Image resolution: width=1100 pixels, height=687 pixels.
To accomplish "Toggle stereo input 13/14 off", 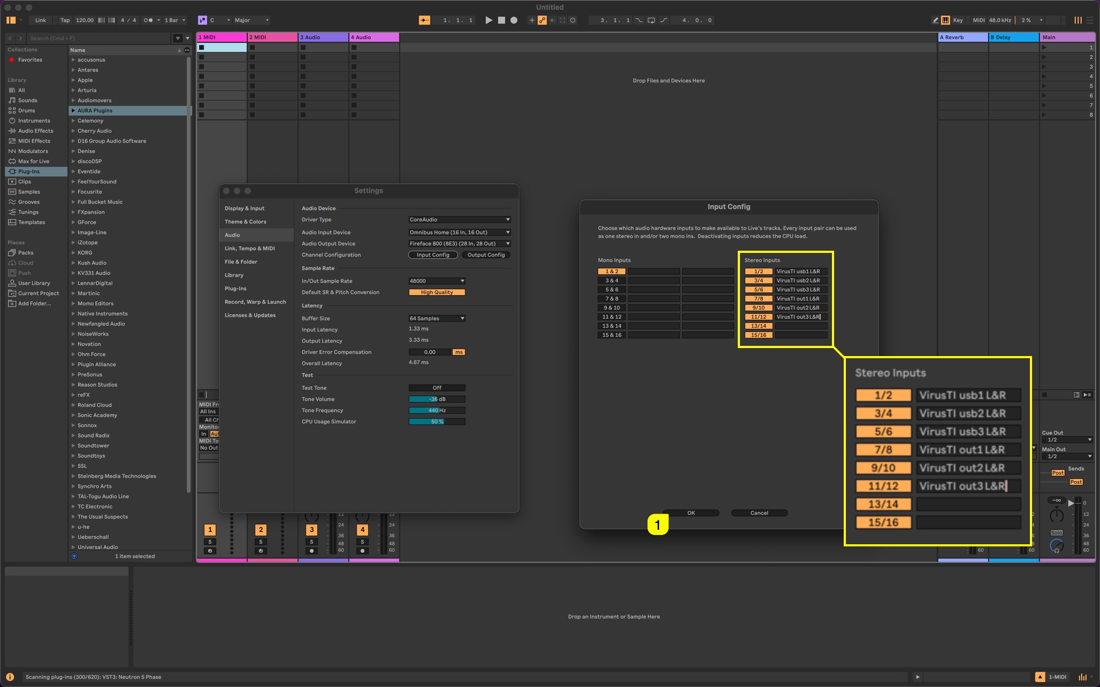I will coord(758,326).
